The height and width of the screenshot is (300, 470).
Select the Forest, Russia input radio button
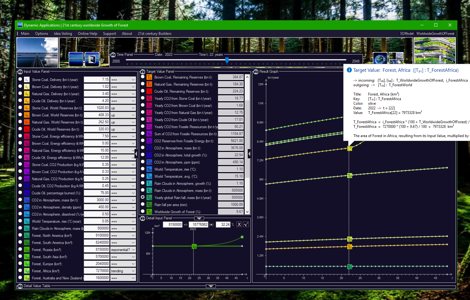point(20,249)
